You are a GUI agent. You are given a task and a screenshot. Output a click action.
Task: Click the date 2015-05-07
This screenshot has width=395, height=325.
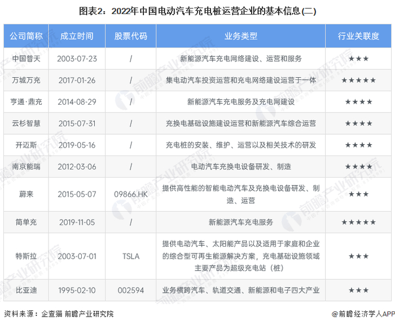coord(77,194)
